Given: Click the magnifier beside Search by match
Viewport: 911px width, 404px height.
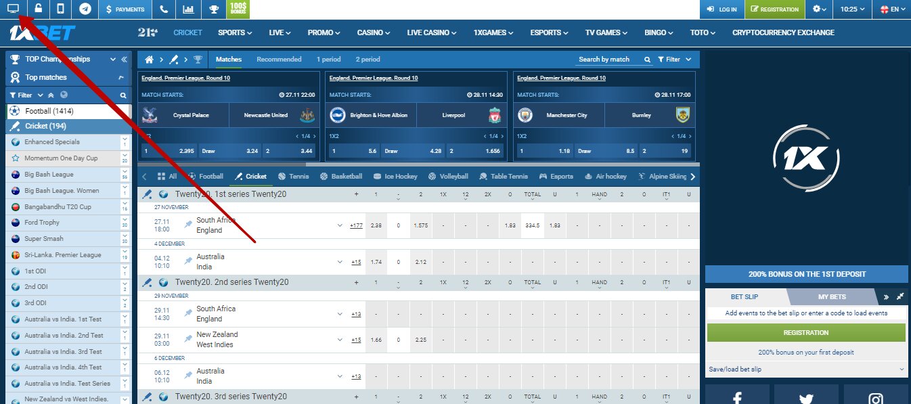Looking at the screenshot, I should click(647, 60).
